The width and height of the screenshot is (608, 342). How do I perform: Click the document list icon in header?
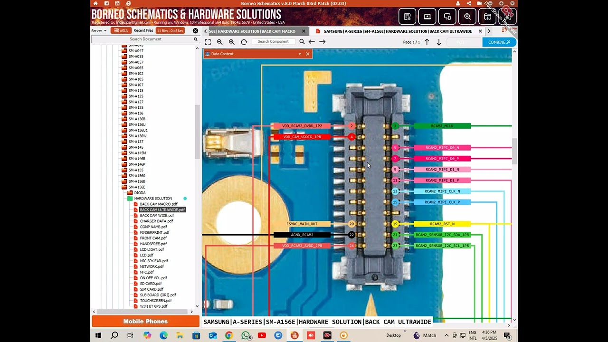pos(407,17)
